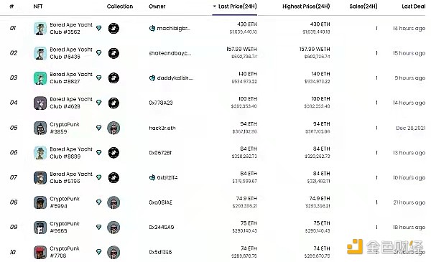Sort table by Highest Price(24H) header
The width and height of the screenshot is (431, 262).
tap(306, 6)
